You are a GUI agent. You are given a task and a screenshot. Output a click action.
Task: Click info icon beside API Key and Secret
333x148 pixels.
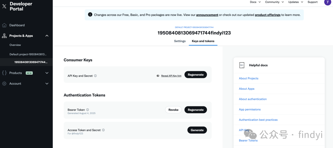95,76
